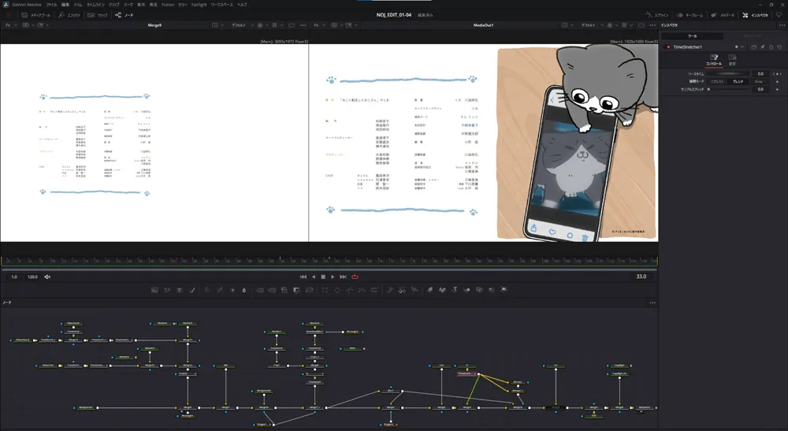Image resolution: width=788 pixels, height=431 pixels.
Task: Toggle the Clips panel (クリップ) in toolbar
Action: (98, 15)
